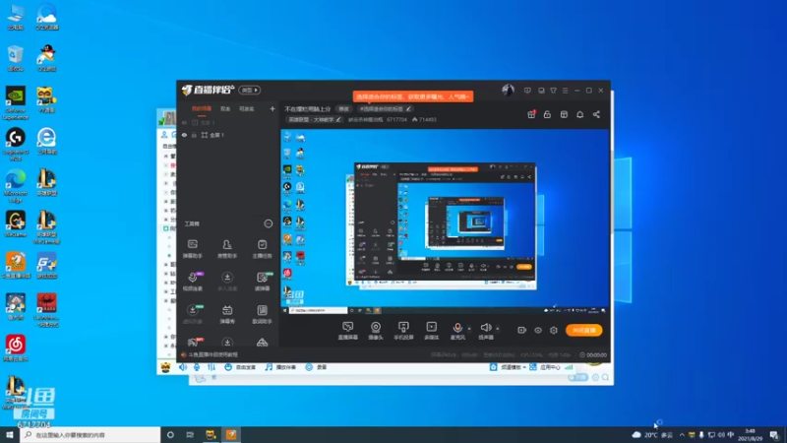Open the message icon in the title bar
This screenshot has width=787, height=443.
(x=527, y=91)
